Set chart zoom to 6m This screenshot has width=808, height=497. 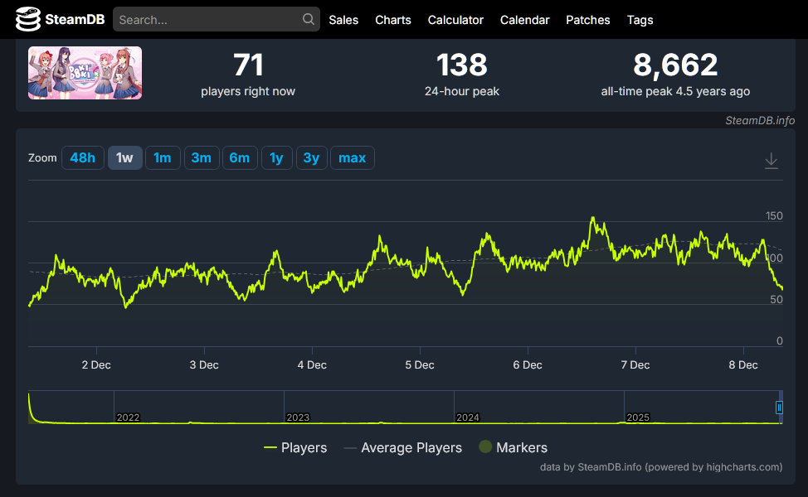pos(240,158)
